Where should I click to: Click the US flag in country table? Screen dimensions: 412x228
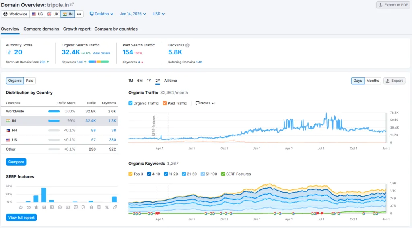[x=8, y=140]
